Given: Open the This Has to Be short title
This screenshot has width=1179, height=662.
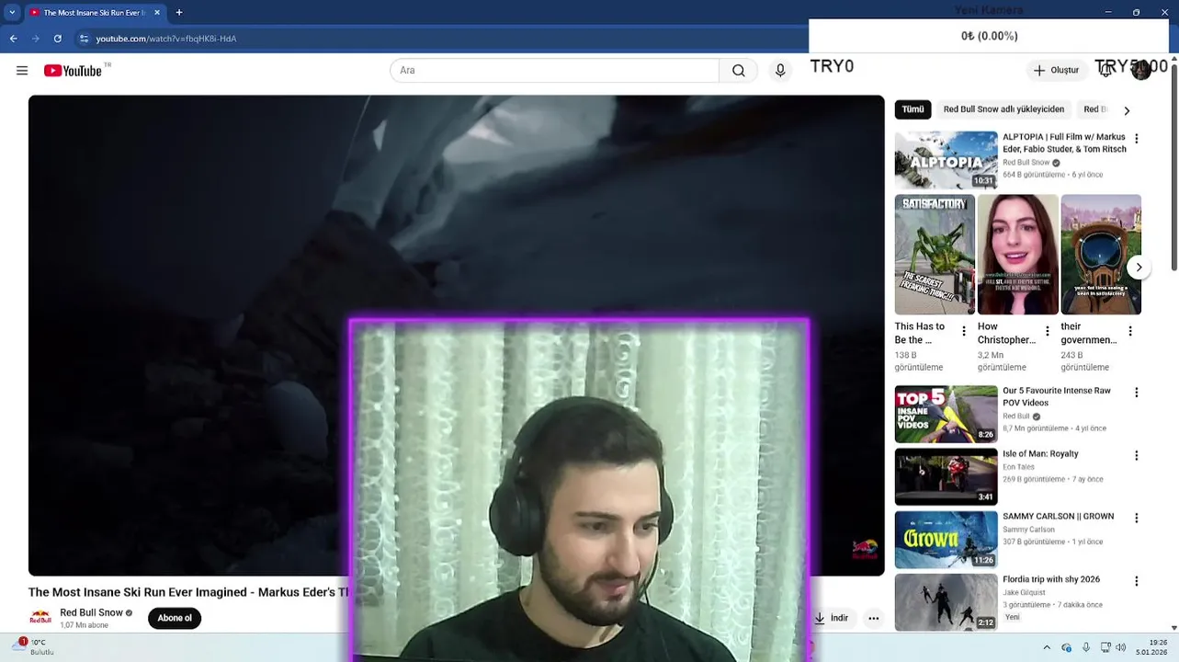Looking at the screenshot, I should click(920, 333).
